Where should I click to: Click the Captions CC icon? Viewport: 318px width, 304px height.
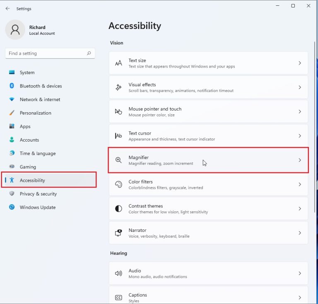point(118,297)
